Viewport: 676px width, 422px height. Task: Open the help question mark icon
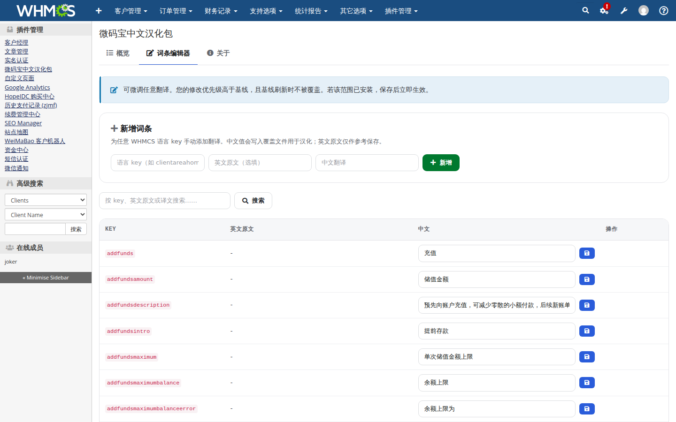[x=663, y=10]
